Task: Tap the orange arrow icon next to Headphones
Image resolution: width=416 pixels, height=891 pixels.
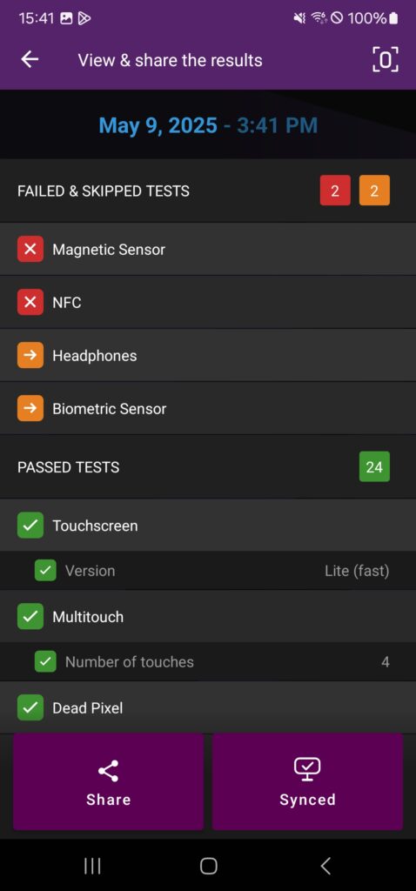Action: coord(30,355)
